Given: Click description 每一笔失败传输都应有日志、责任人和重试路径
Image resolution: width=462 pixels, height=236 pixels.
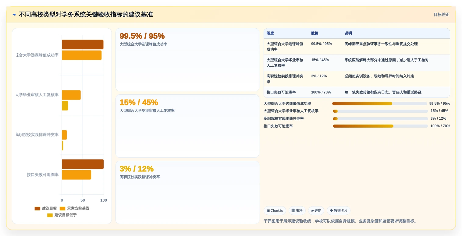Looking at the screenshot, I should click(383, 92).
